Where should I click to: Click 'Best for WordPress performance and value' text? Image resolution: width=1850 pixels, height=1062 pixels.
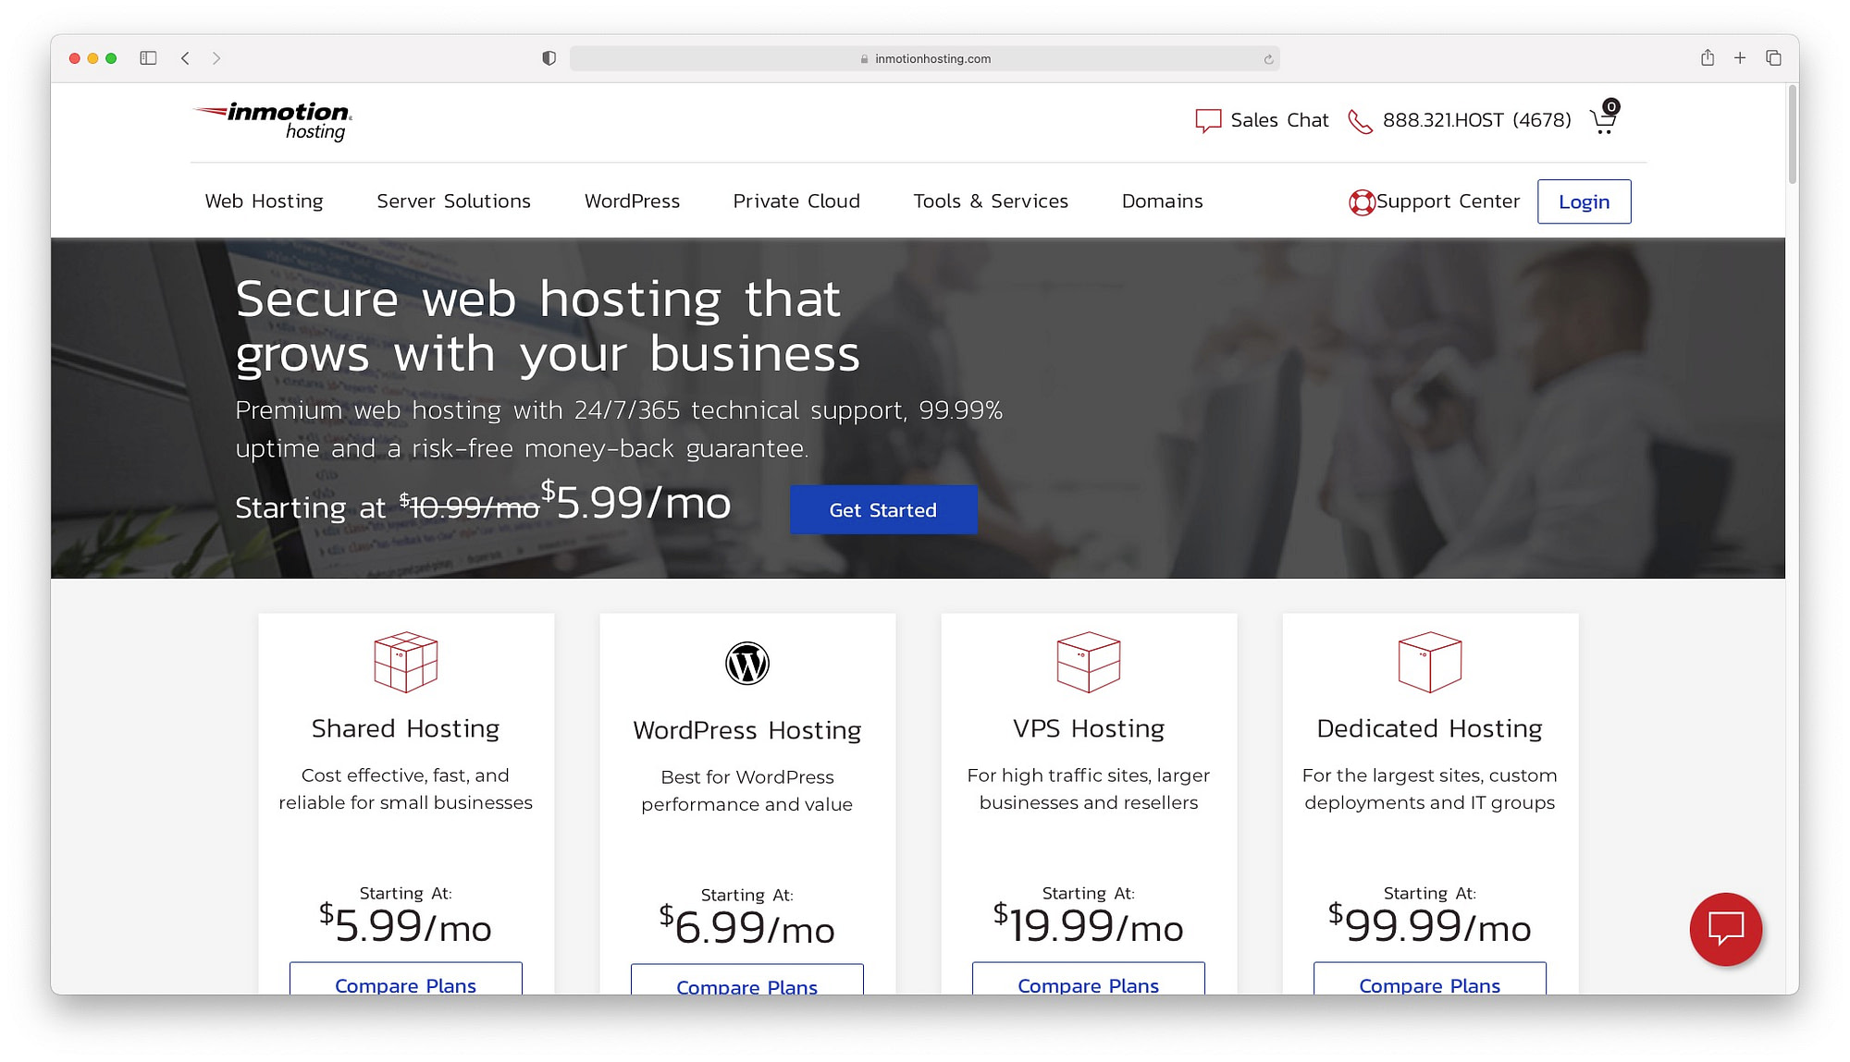(747, 790)
